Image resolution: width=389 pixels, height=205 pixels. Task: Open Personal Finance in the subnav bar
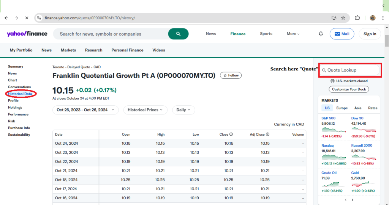127,50
